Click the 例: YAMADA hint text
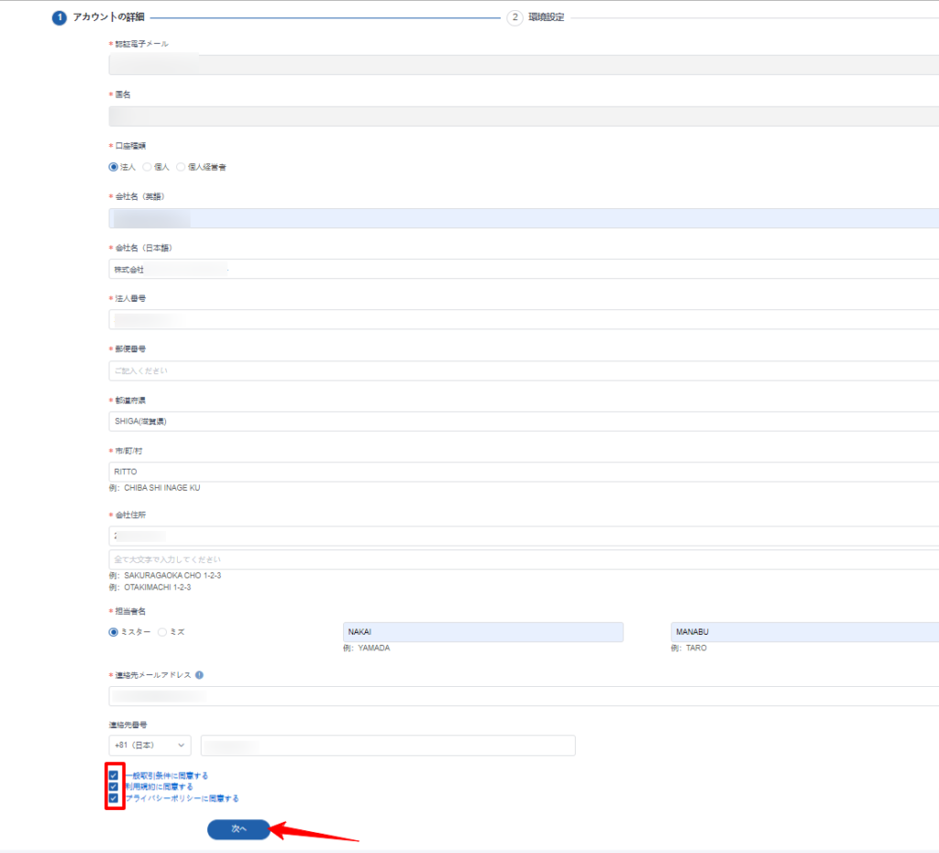 [367, 648]
